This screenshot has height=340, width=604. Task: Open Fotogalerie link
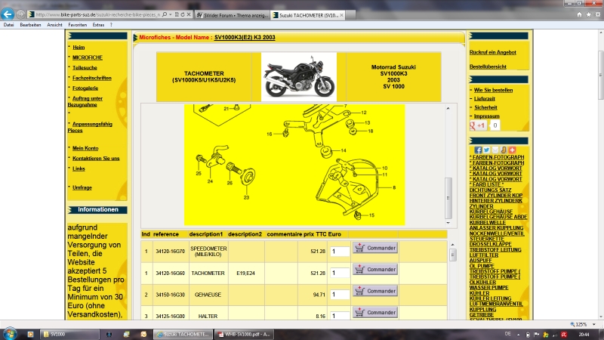(x=85, y=88)
